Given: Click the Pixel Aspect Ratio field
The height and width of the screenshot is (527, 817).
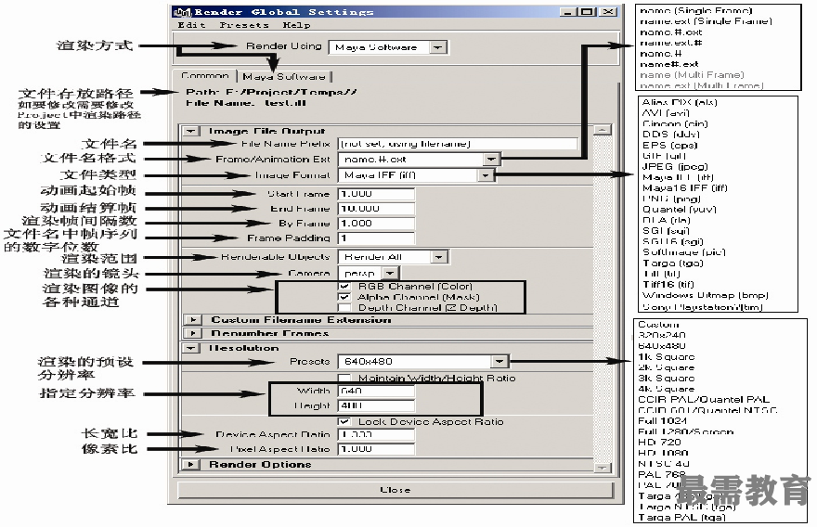Looking at the screenshot, I should click(376, 449).
